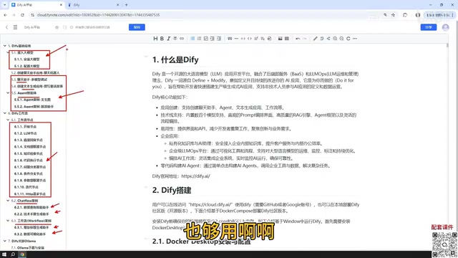Click the Chrome icon in taskbar
This screenshot has width=458, height=258.
point(22,254)
